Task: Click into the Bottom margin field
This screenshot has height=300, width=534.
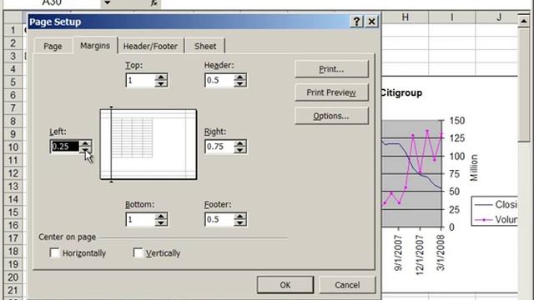Action: click(140, 219)
